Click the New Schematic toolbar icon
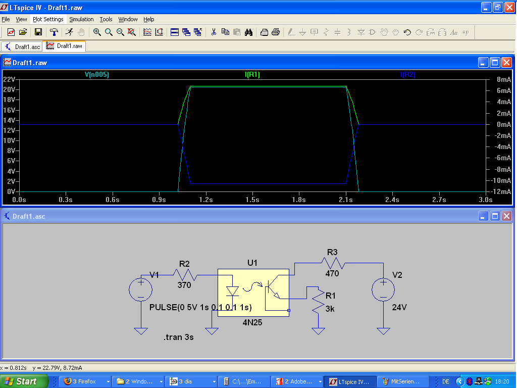The height and width of the screenshot is (388, 517). [x=11, y=32]
